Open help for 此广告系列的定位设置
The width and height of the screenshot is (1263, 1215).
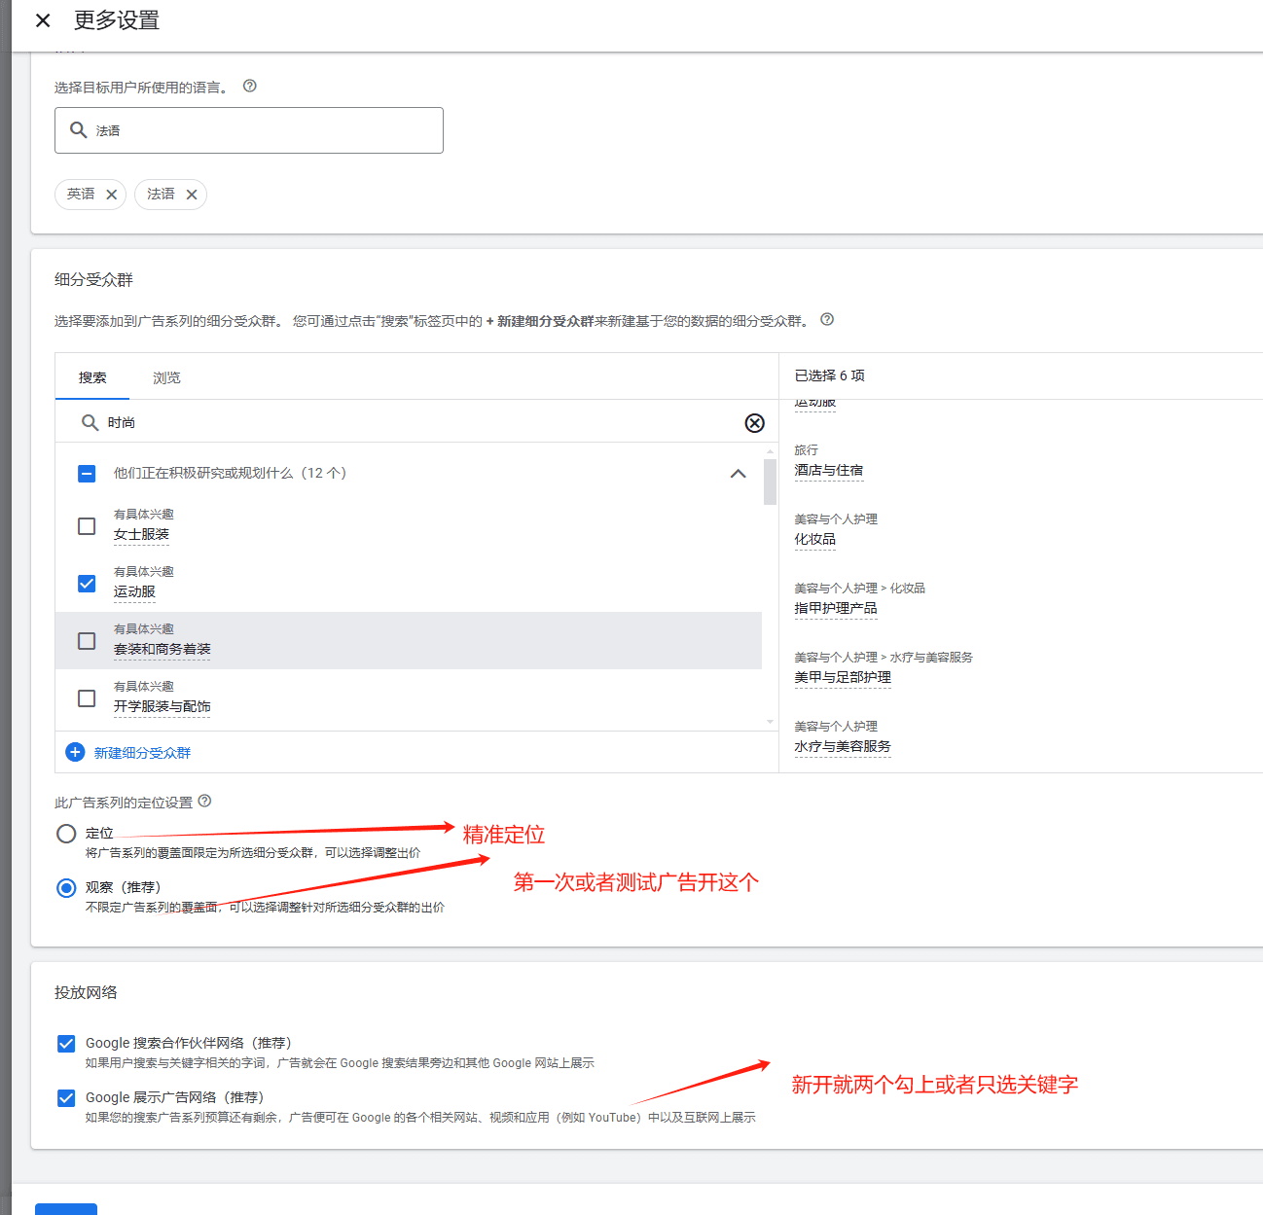[x=204, y=801]
